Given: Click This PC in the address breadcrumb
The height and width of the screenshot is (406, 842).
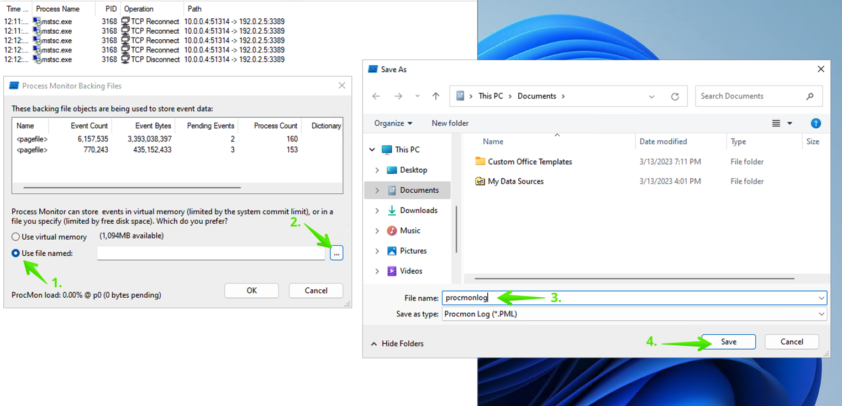Looking at the screenshot, I should click(x=491, y=96).
